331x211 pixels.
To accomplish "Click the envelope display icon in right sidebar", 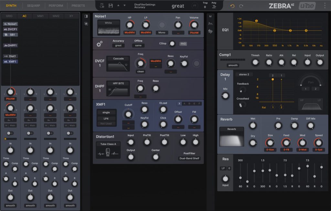I will 210,23.
